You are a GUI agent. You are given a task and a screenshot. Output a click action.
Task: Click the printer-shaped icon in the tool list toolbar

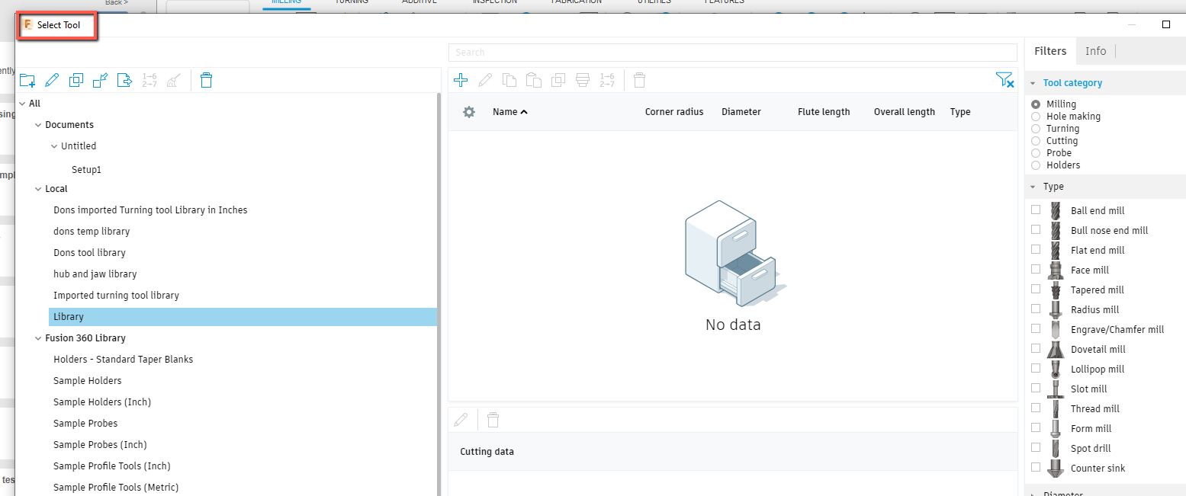coord(583,79)
